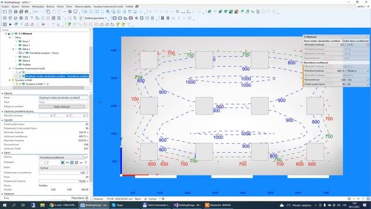Click the monitor display toolbar icon
This screenshot has height=209, width=371.
tap(75, 12)
